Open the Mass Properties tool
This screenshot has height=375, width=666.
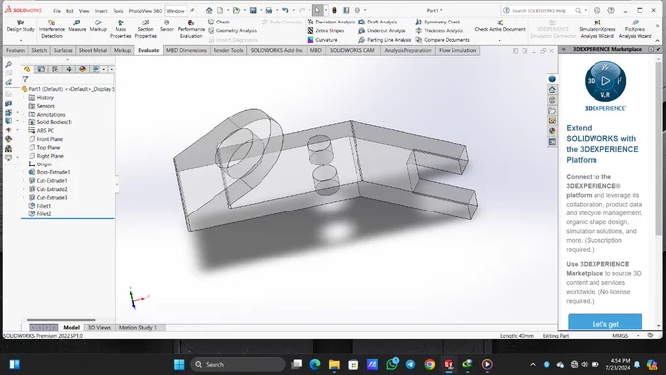tap(120, 28)
